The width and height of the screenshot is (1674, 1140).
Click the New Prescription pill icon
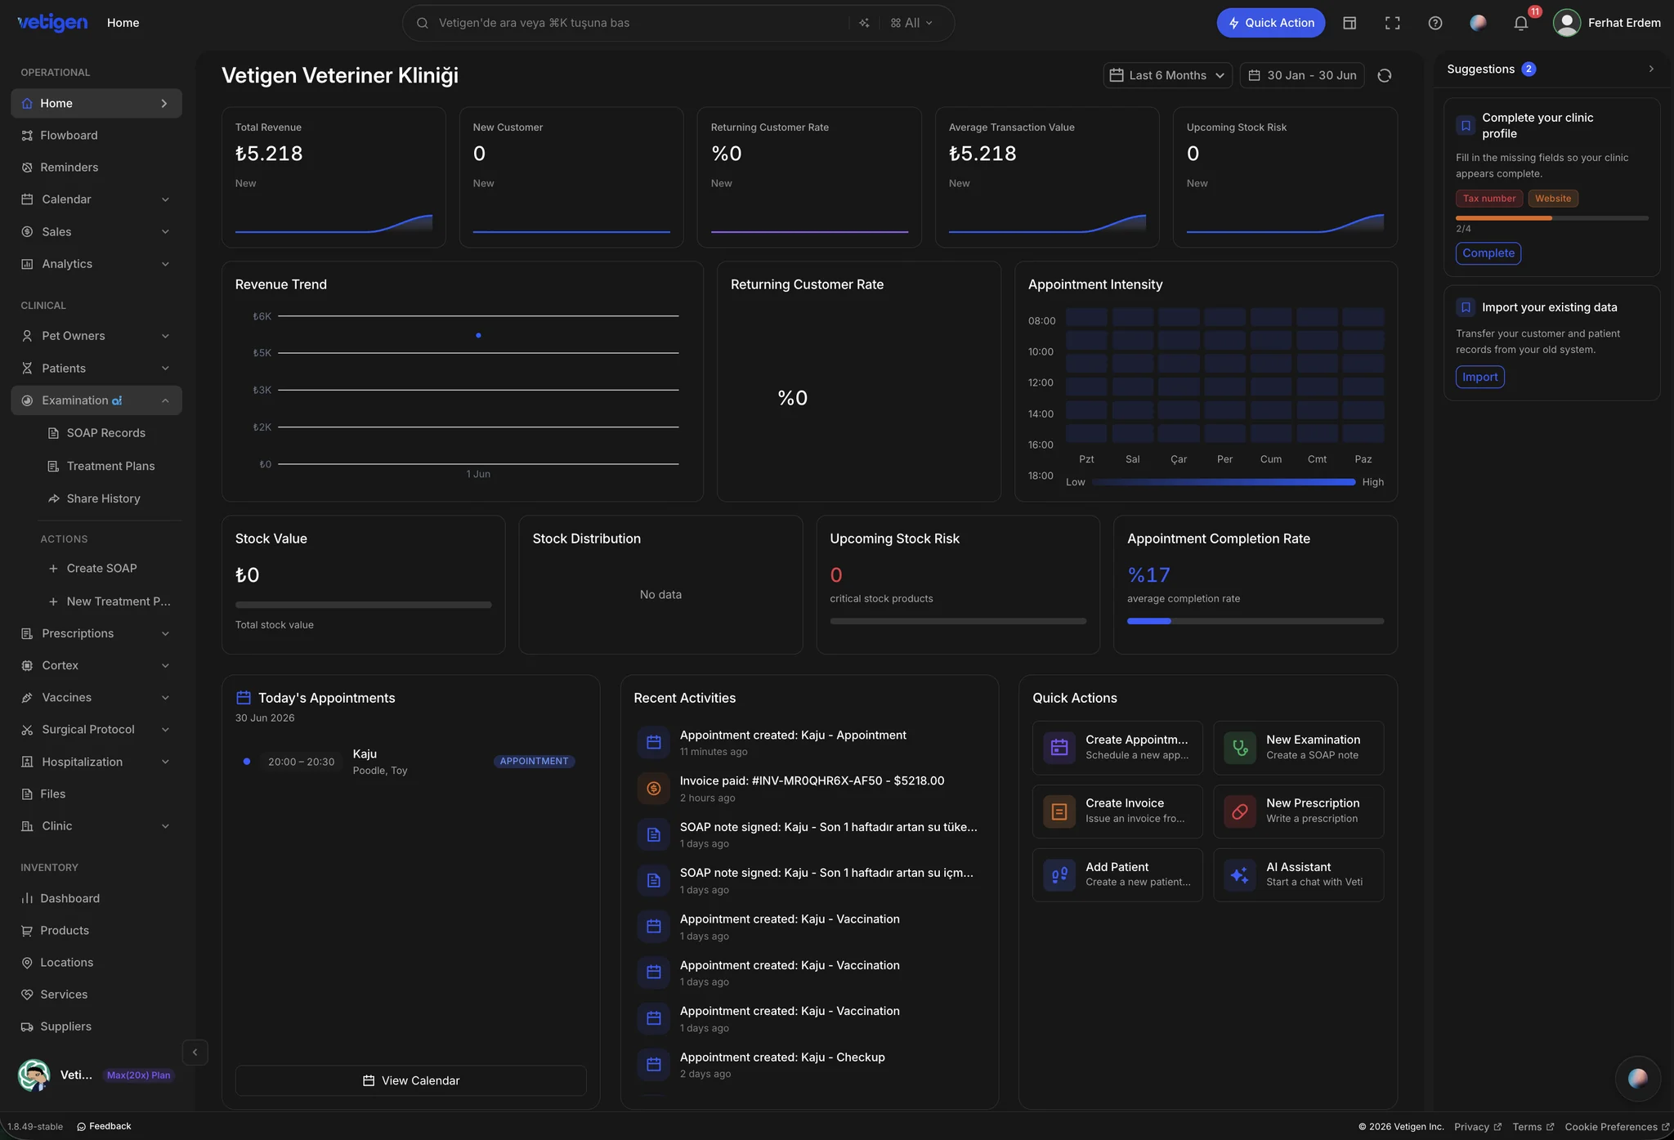tap(1240, 811)
